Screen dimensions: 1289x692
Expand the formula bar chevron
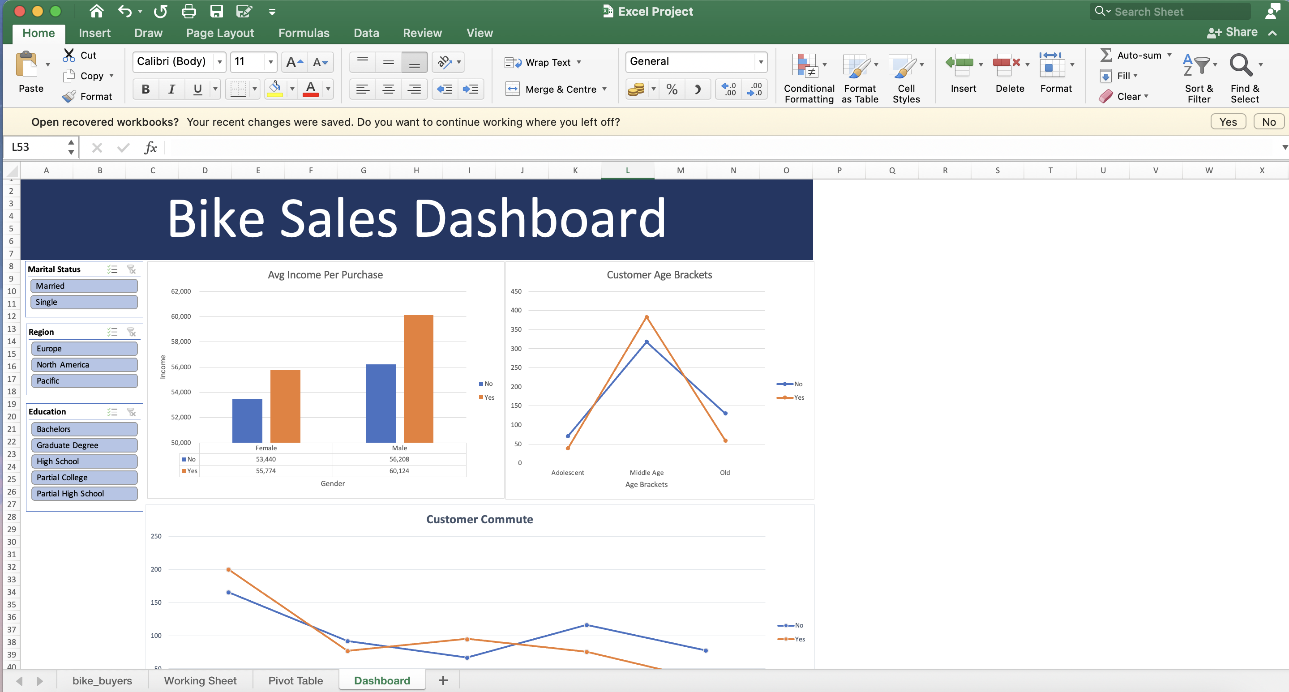1285,147
